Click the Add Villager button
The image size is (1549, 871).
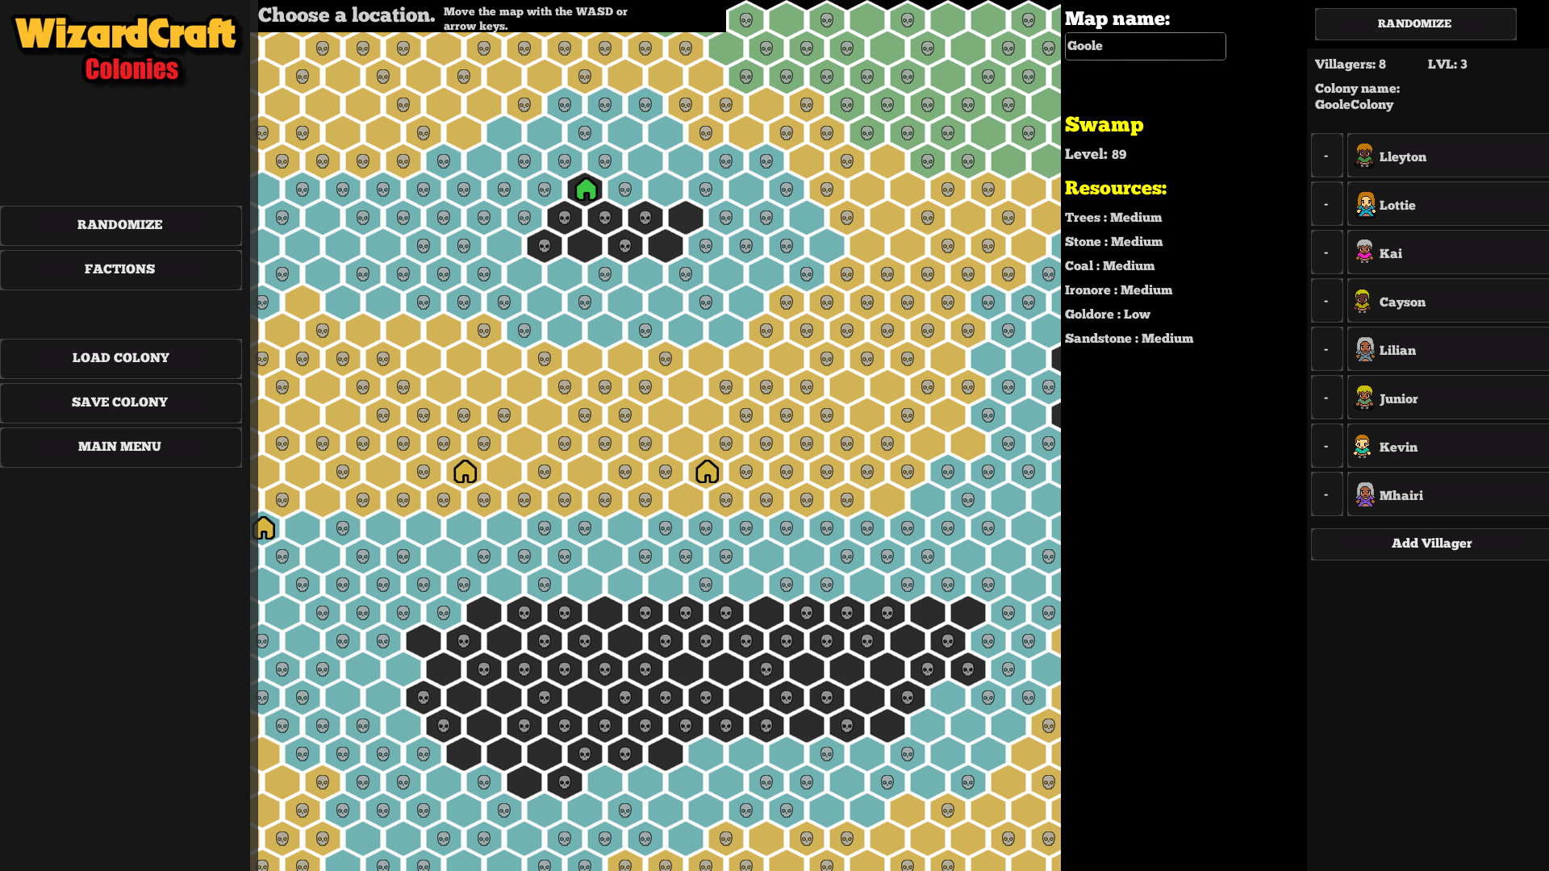[x=1430, y=544]
